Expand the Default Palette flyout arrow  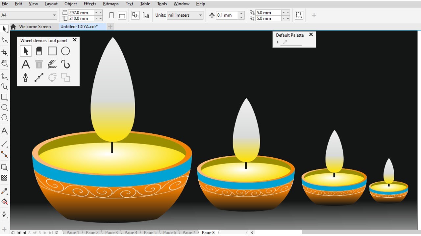pos(278,42)
